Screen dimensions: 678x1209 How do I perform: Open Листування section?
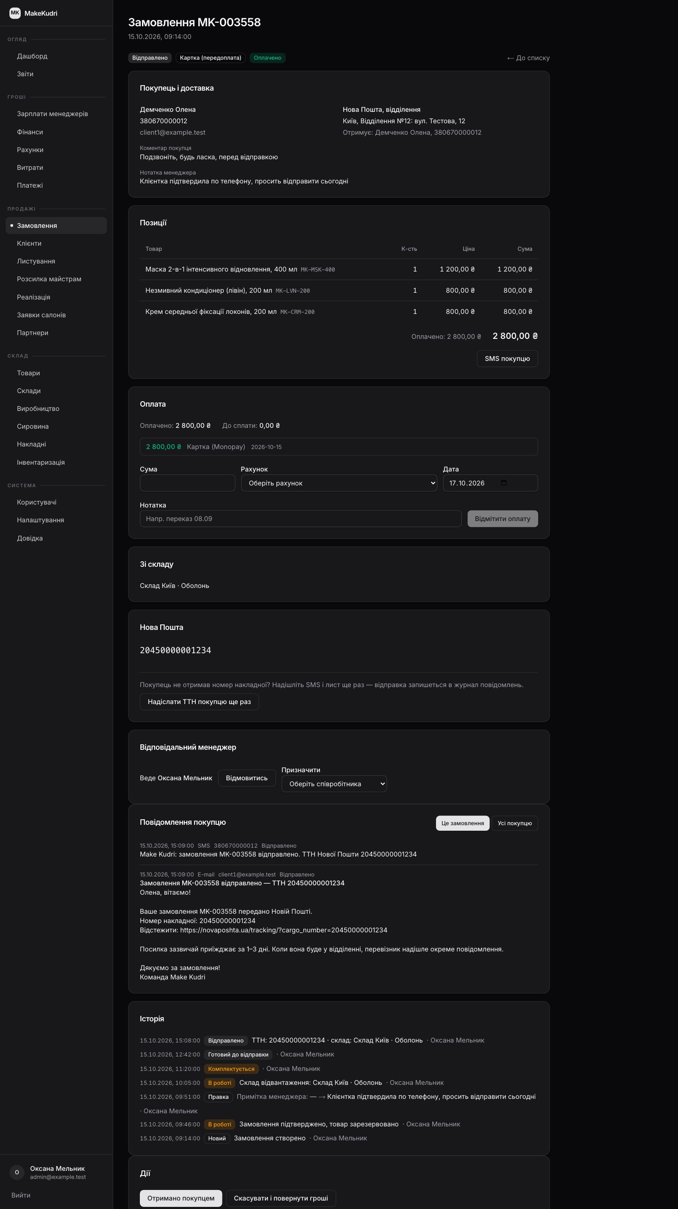[56, 261]
